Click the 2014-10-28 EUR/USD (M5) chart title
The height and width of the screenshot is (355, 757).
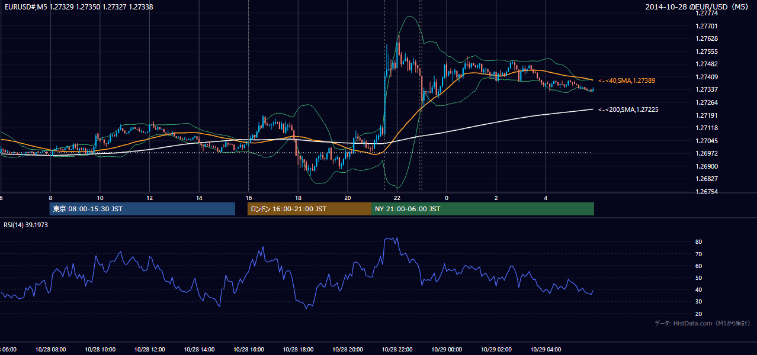[697, 7]
